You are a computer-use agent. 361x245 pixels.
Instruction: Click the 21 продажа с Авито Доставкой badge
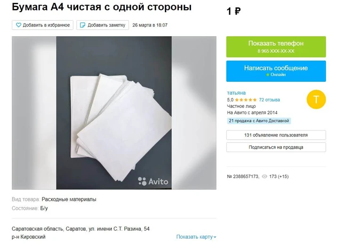[259, 121]
